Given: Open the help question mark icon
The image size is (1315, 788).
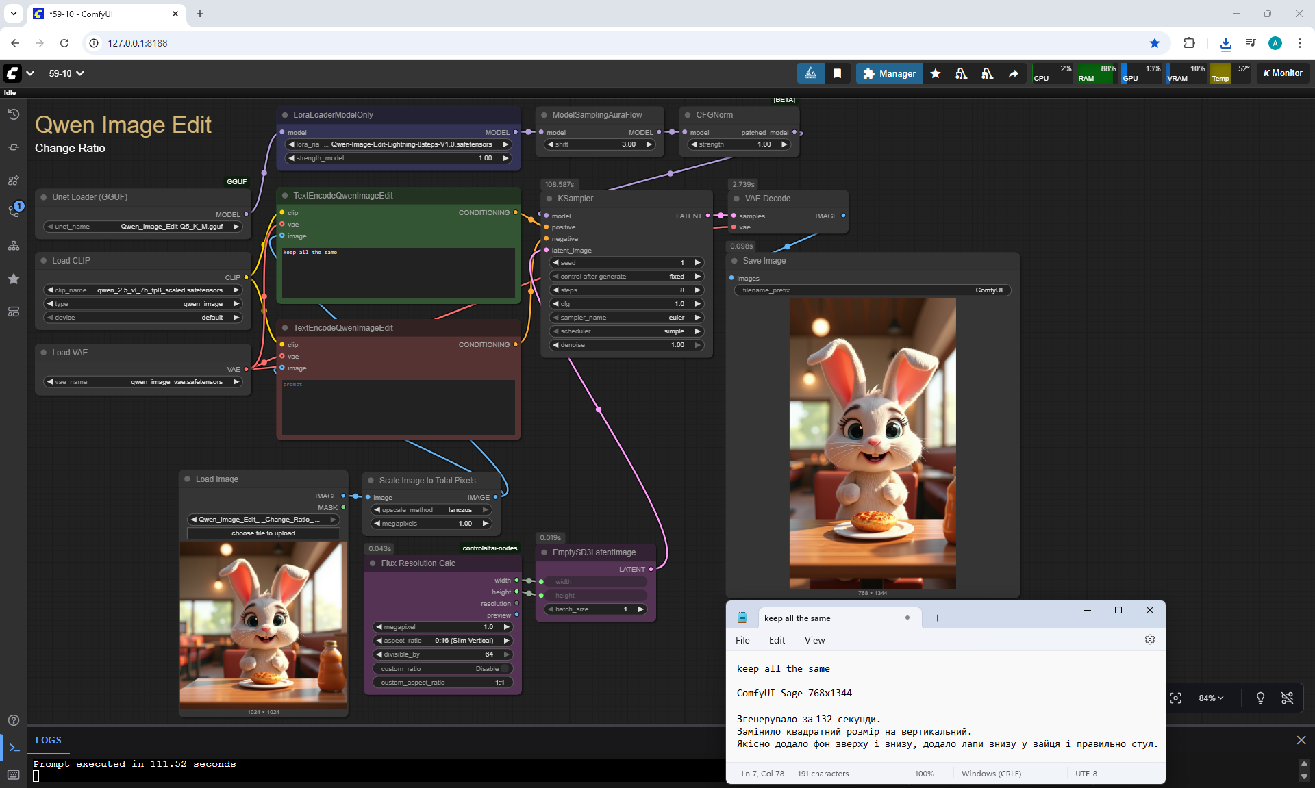Looking at the screenshot, I should pyautogui.click(x=13, y=720).
